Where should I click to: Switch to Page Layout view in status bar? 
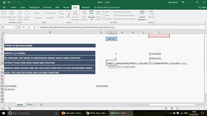[x=172, y=108]
